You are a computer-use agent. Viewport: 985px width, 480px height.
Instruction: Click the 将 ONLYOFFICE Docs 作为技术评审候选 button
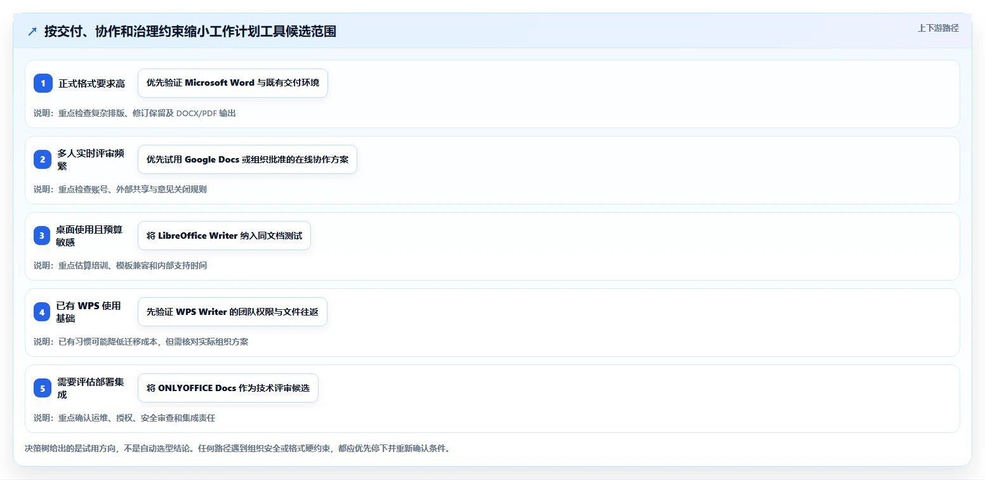pos(228,388)
